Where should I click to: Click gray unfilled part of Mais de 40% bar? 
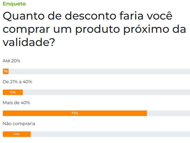click(x=168, y=113)
